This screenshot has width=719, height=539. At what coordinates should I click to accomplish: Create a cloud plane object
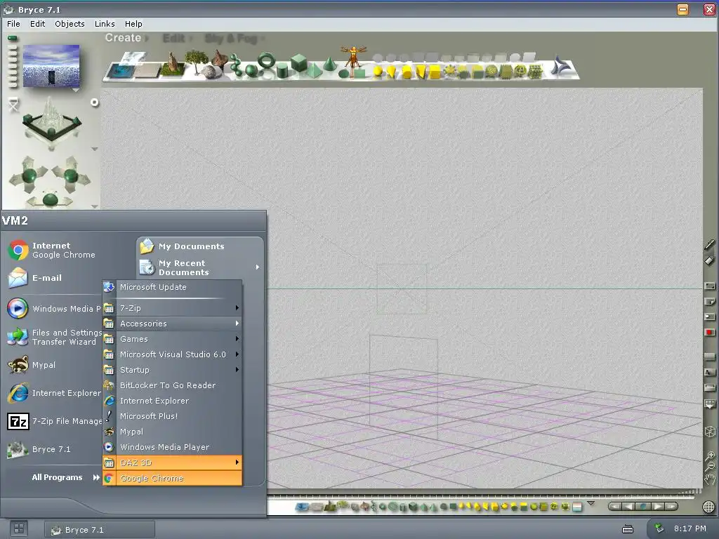click(133, 58)
